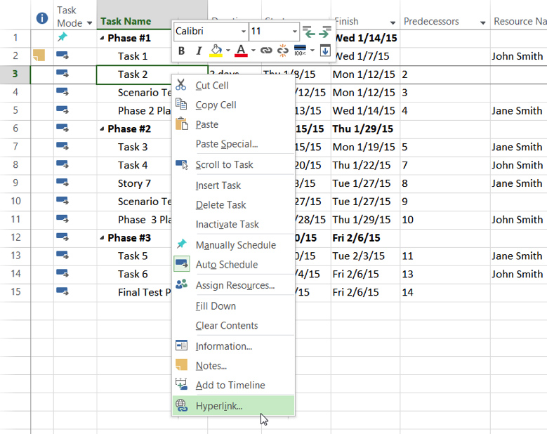Open the Calibri font name dropdown
The image size is (547, 434).
point(244,32)
